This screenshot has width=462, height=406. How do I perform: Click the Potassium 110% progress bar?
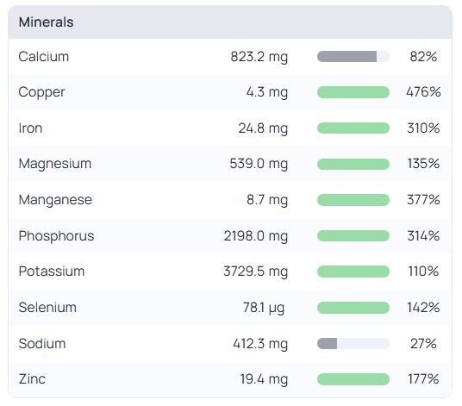tap(353, 272)
